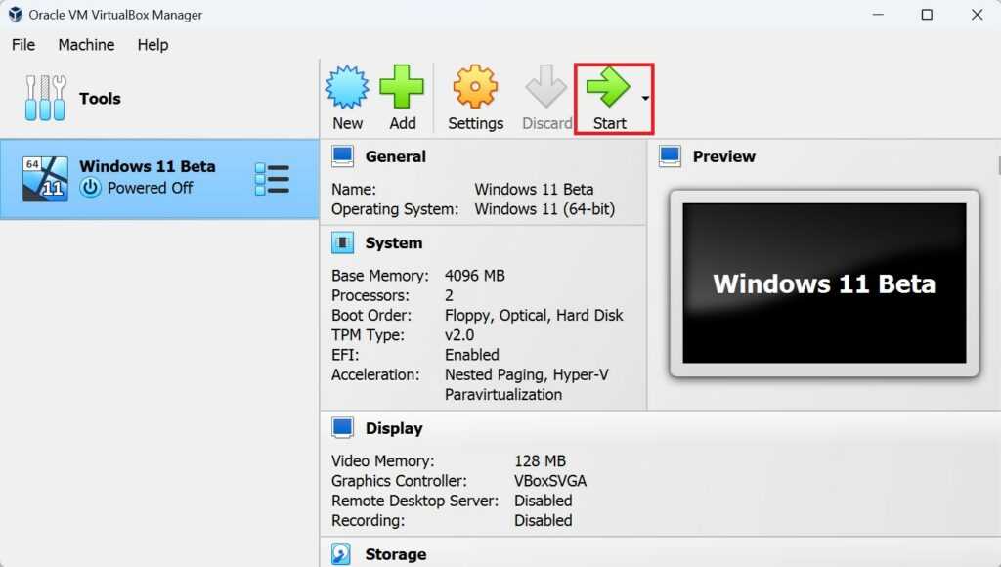This screenshot has width=1001, height=567.
Task: Click the Windows 11 Beta preview thumbnail
Action: (x=824, y=283)
